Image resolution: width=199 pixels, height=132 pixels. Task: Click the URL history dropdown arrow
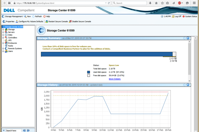tap(106, 3)
